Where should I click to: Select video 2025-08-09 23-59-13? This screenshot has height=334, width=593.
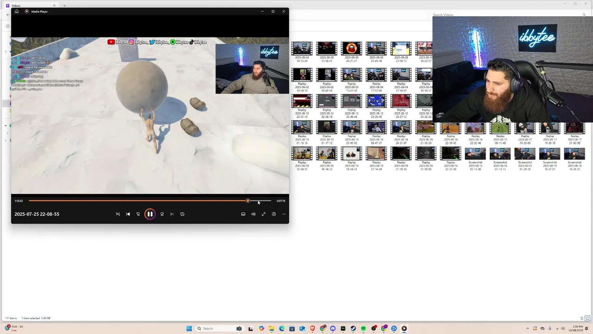click(401, 52)
